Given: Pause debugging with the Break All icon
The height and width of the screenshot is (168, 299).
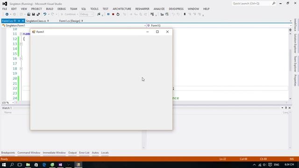Looking at the screenshot, I should click(x=108, y=14).
